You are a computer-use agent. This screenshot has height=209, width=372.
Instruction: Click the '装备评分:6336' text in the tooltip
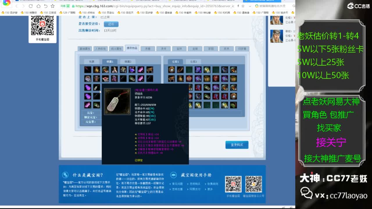(x=143, y=98)
